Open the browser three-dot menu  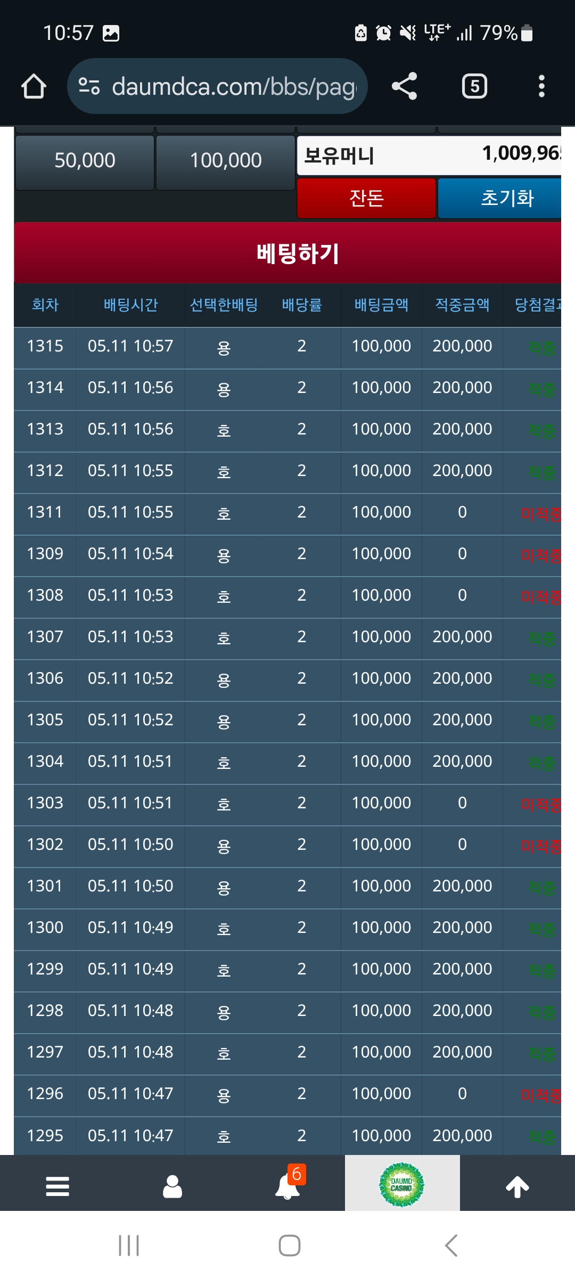coord(541,86)
